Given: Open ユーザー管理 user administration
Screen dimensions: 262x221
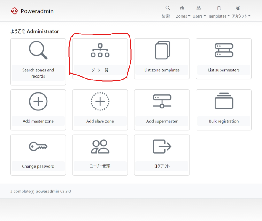Looking at the screenshot, I should click(x=100, y=166).
